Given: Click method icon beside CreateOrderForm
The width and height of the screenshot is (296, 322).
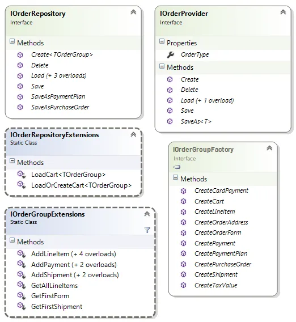Looking at the screenshot, I should [x=183, y=233].
